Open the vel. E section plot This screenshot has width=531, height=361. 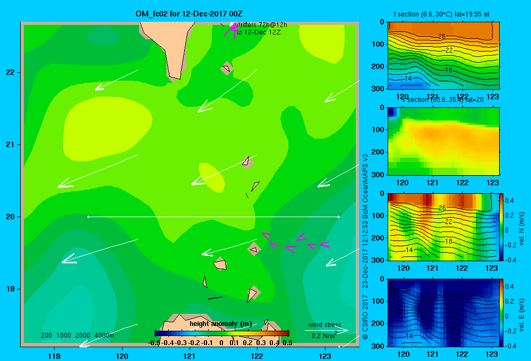coord(443,313)
